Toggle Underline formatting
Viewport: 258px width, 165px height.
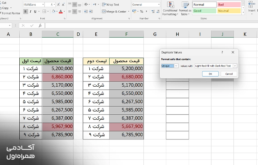[x=35, y=11]
